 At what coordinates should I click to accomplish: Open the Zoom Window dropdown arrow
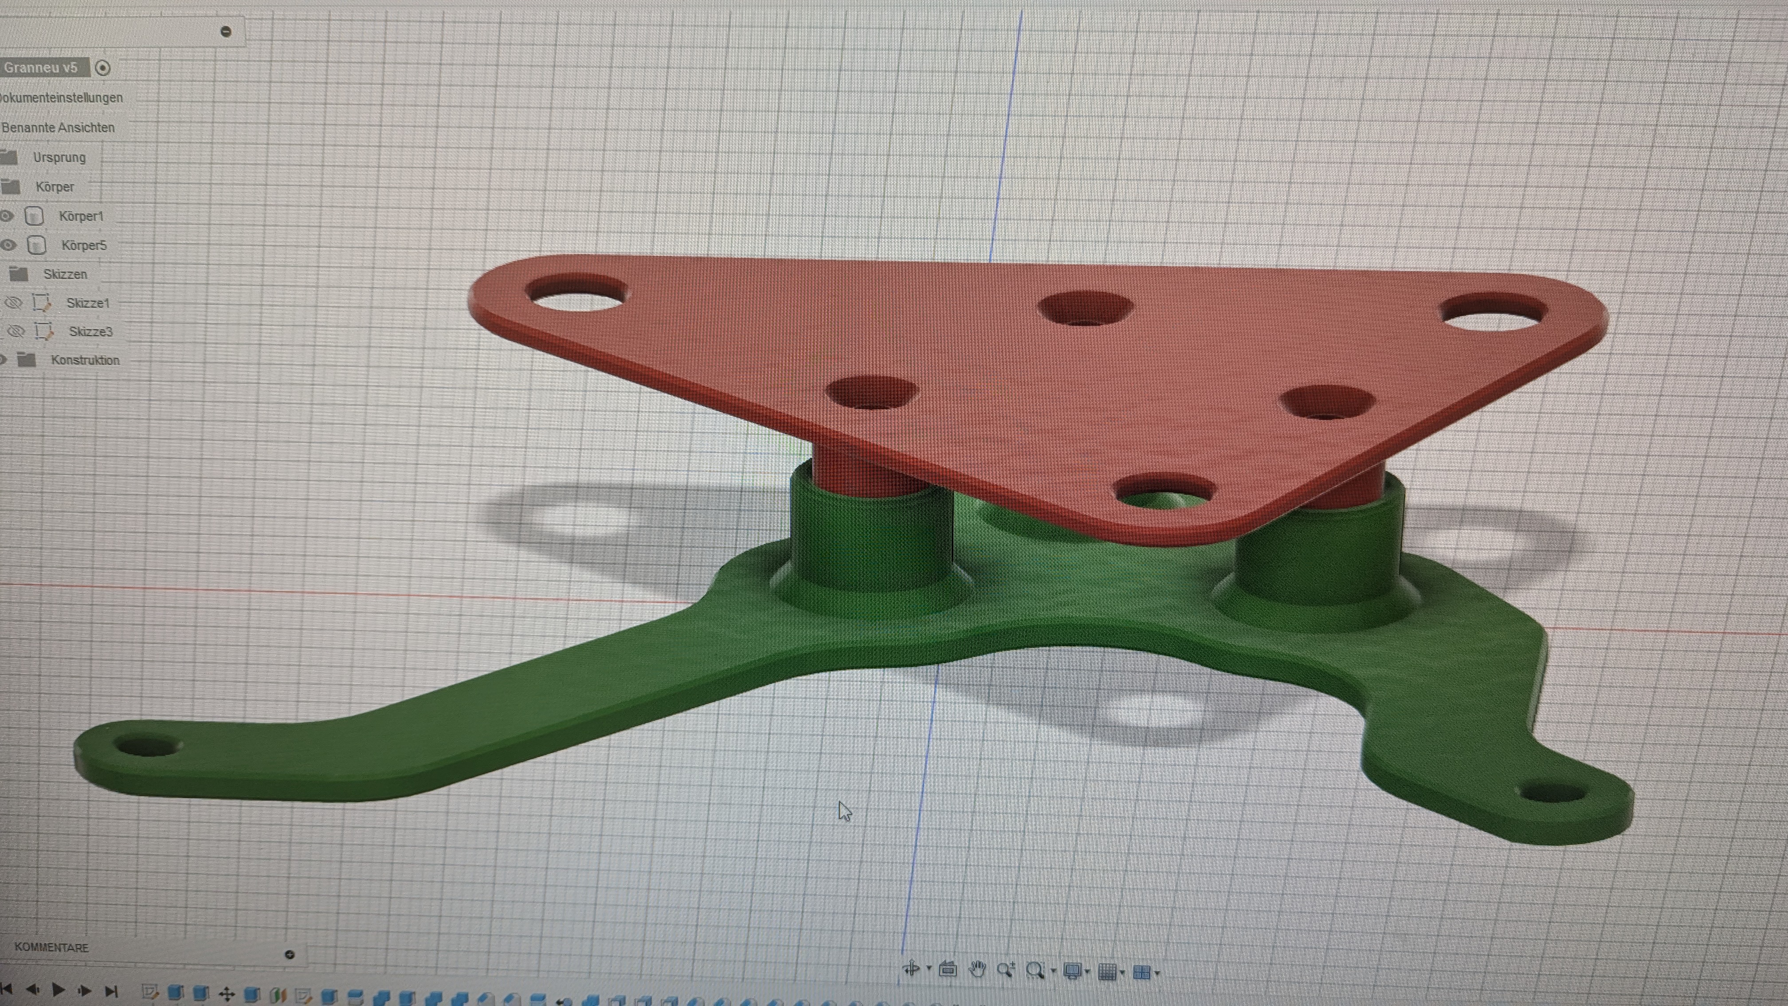pos(1054,971)
